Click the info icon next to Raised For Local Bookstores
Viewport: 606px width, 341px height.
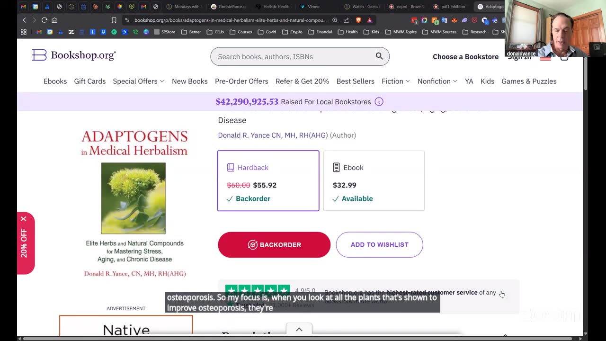coord(379,101)
